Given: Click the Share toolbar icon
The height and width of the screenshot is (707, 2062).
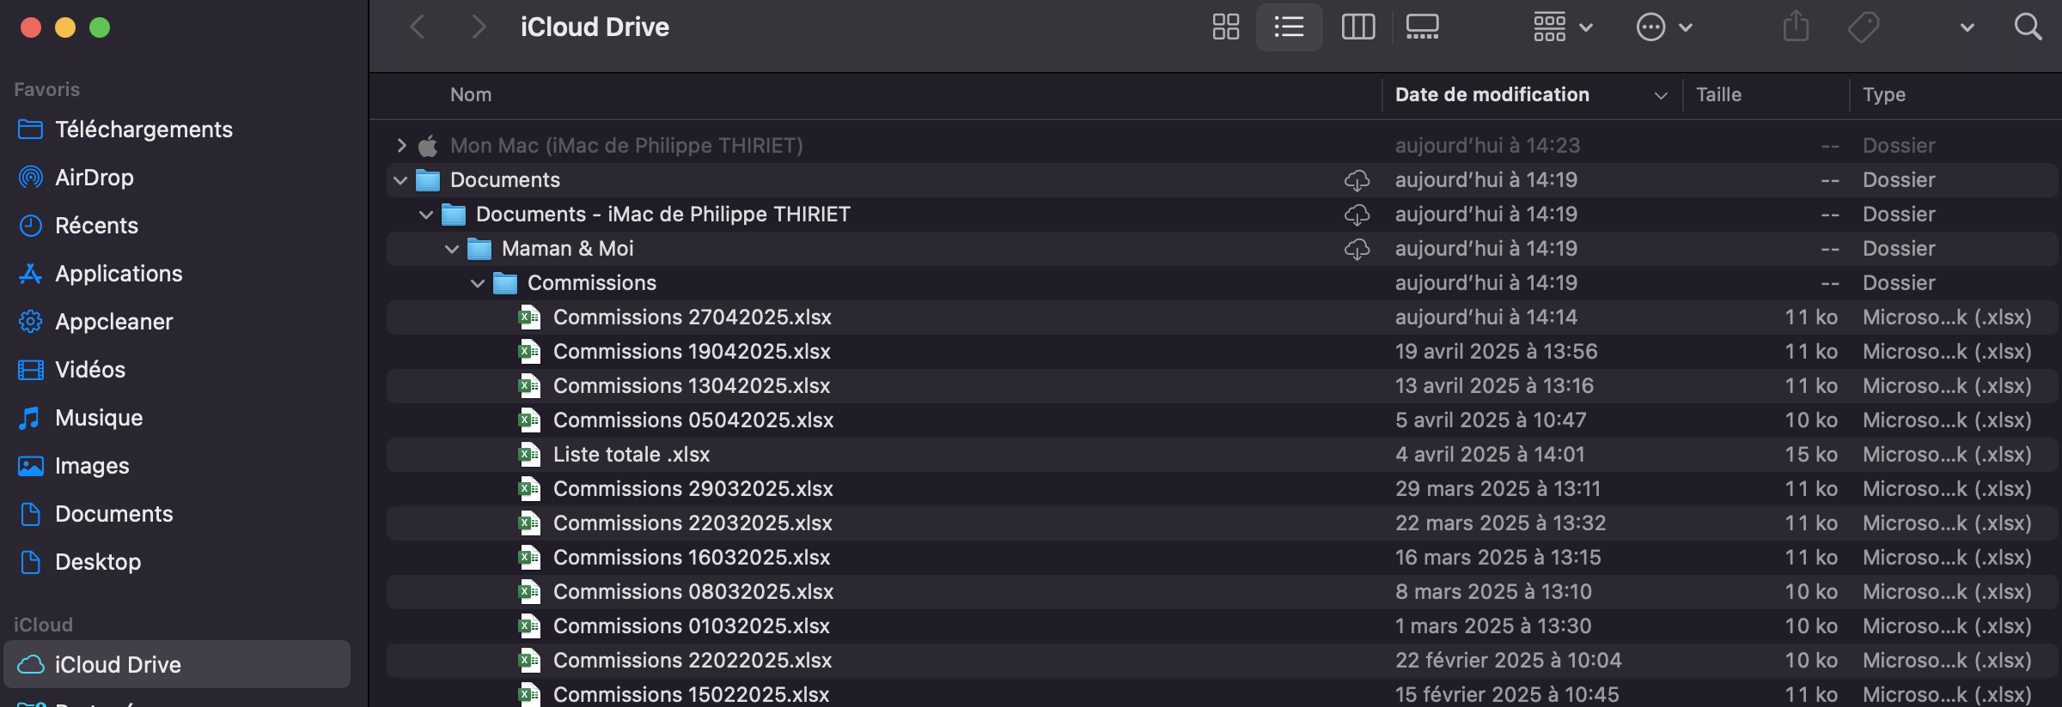Looking at the screenshot, I should pos(1796,27).
